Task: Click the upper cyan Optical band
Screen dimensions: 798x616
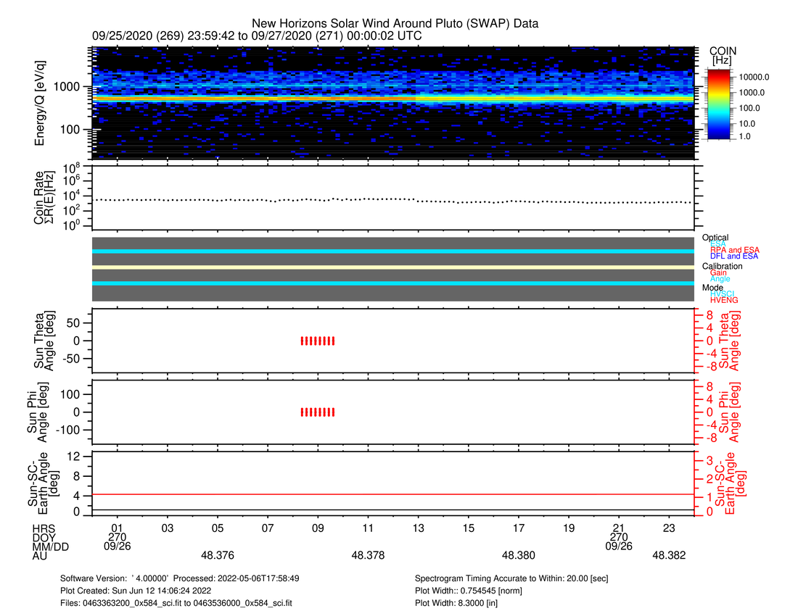Action: tap(392, 251)
